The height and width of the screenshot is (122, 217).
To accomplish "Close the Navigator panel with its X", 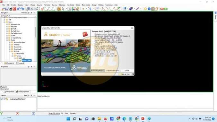I will [x=34, y=13].
